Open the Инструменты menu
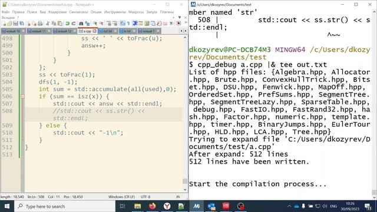The width and height of the screenshot is (377, 212). pos(115,12)
